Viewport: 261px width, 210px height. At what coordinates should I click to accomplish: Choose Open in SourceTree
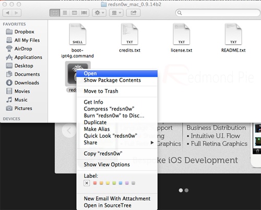117,205
